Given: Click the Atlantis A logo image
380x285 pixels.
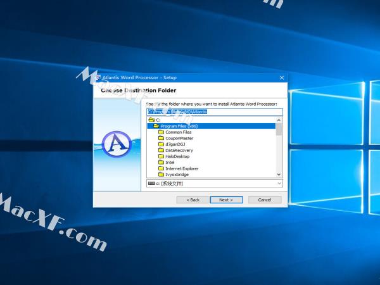Looking at the screenshot, I should pos(117,144).
